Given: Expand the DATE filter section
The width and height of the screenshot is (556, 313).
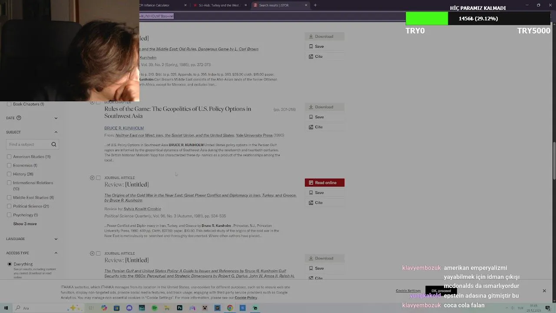Looking at the screenshot, I should click(56, 118).
